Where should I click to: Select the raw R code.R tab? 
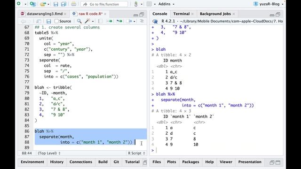pos(90,14)
